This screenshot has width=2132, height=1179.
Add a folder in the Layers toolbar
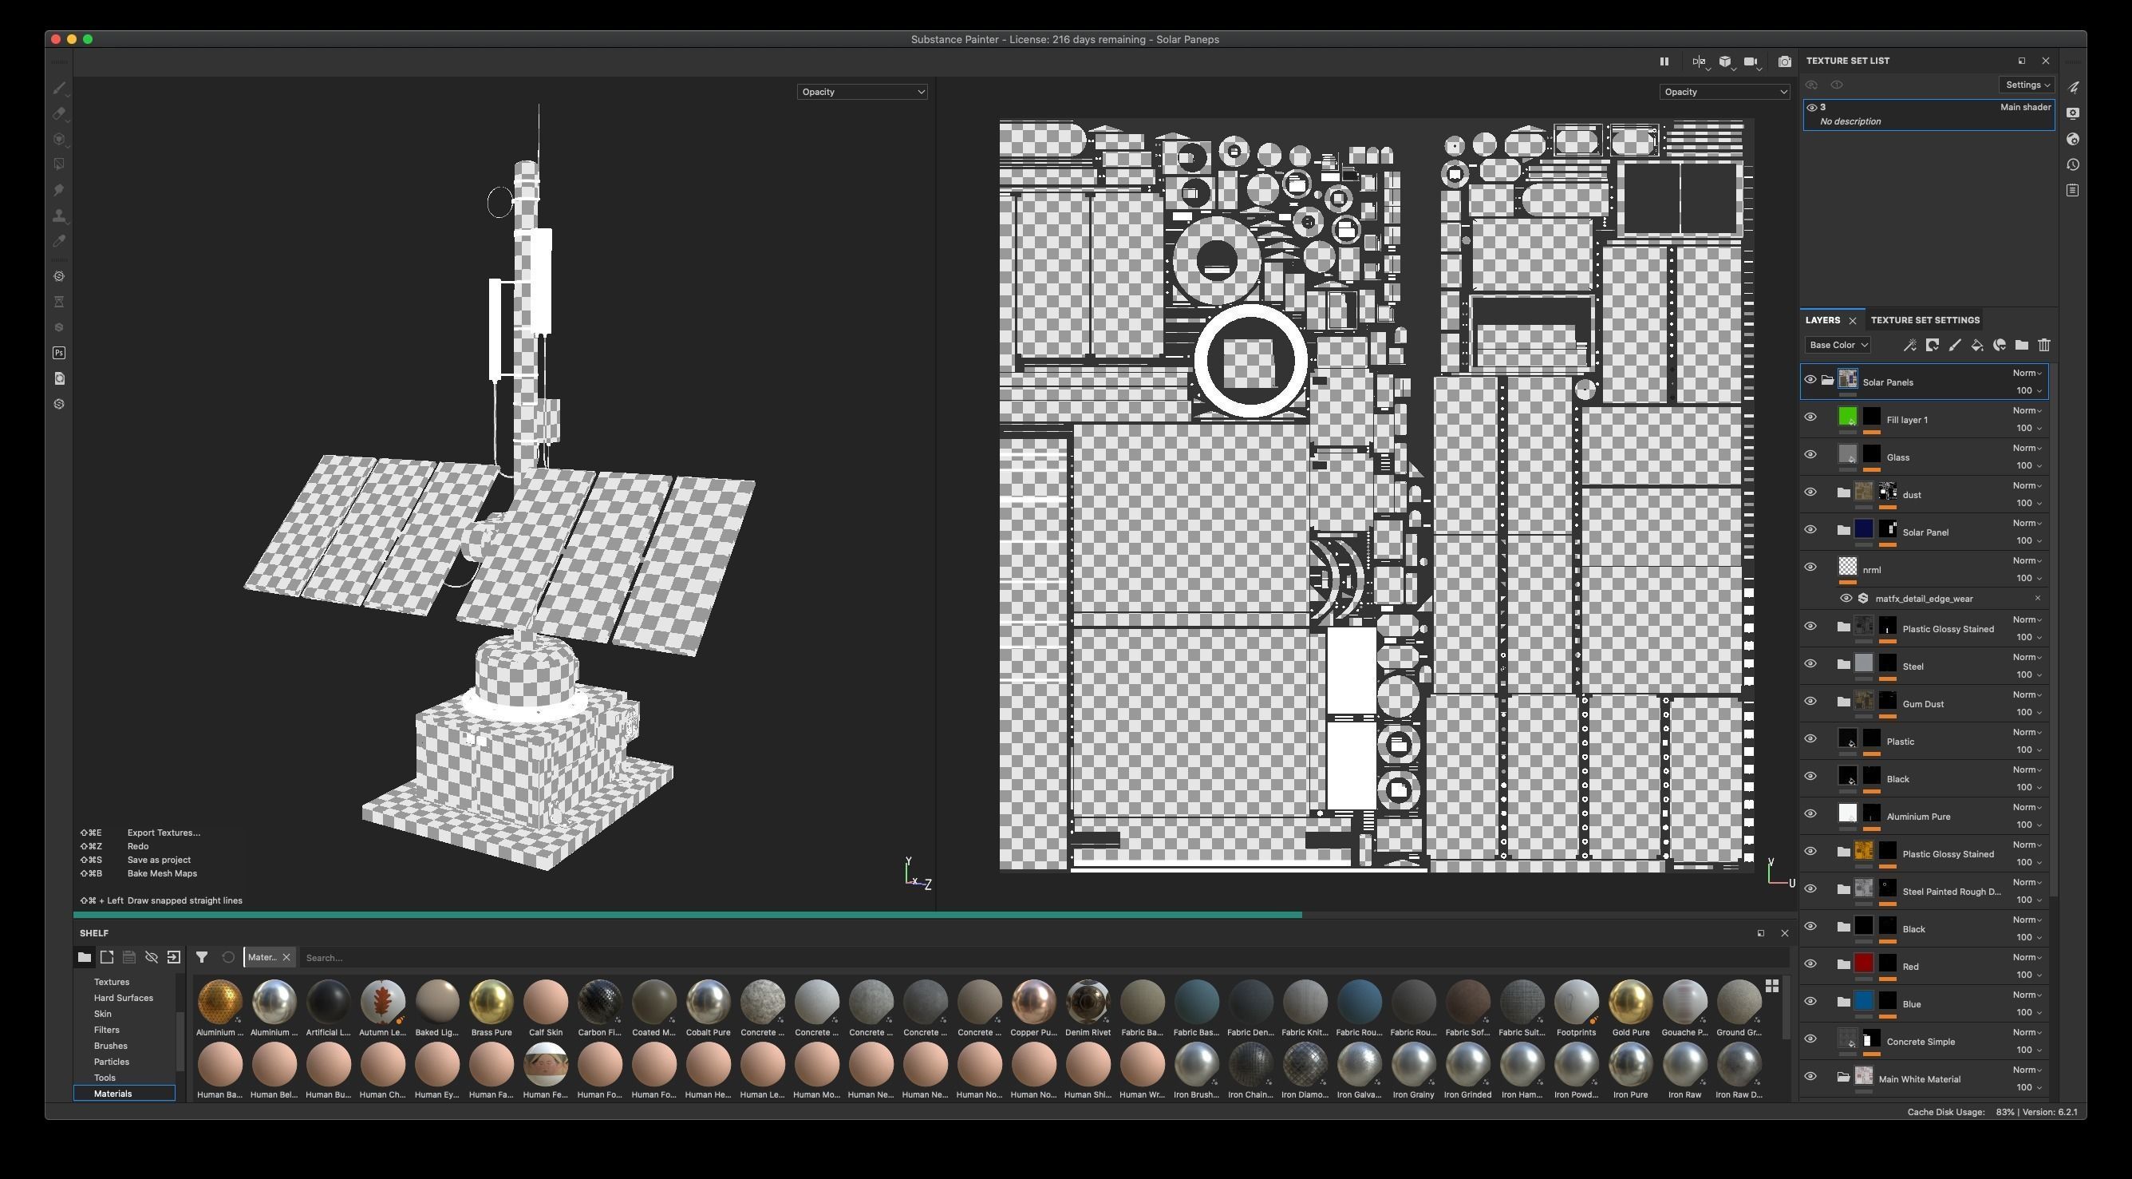pyautogui.click(x=2021, y=346)
